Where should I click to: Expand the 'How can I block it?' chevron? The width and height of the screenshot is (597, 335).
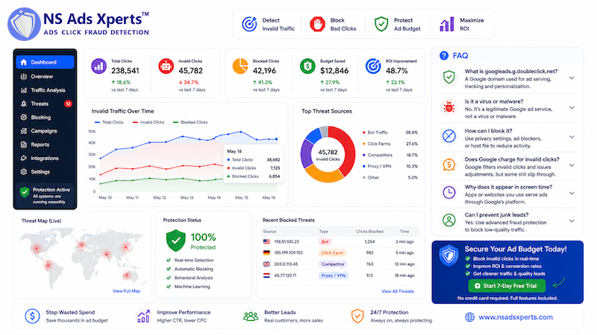pyautogui.click(x=572, y=137)
